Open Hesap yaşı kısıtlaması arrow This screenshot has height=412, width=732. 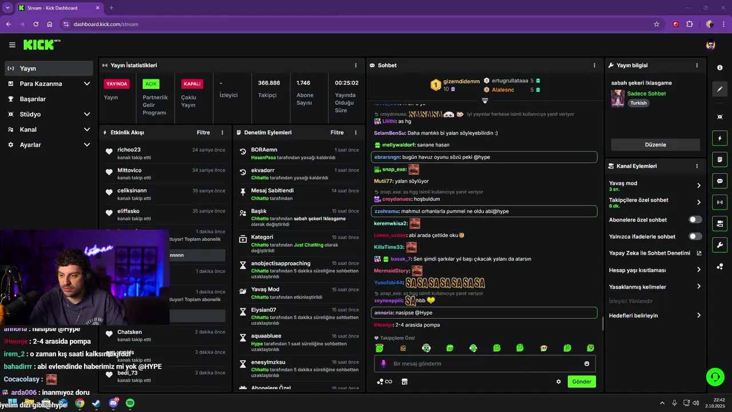699,270
